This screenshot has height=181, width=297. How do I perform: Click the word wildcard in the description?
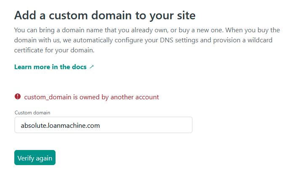[x=260, y=40]
